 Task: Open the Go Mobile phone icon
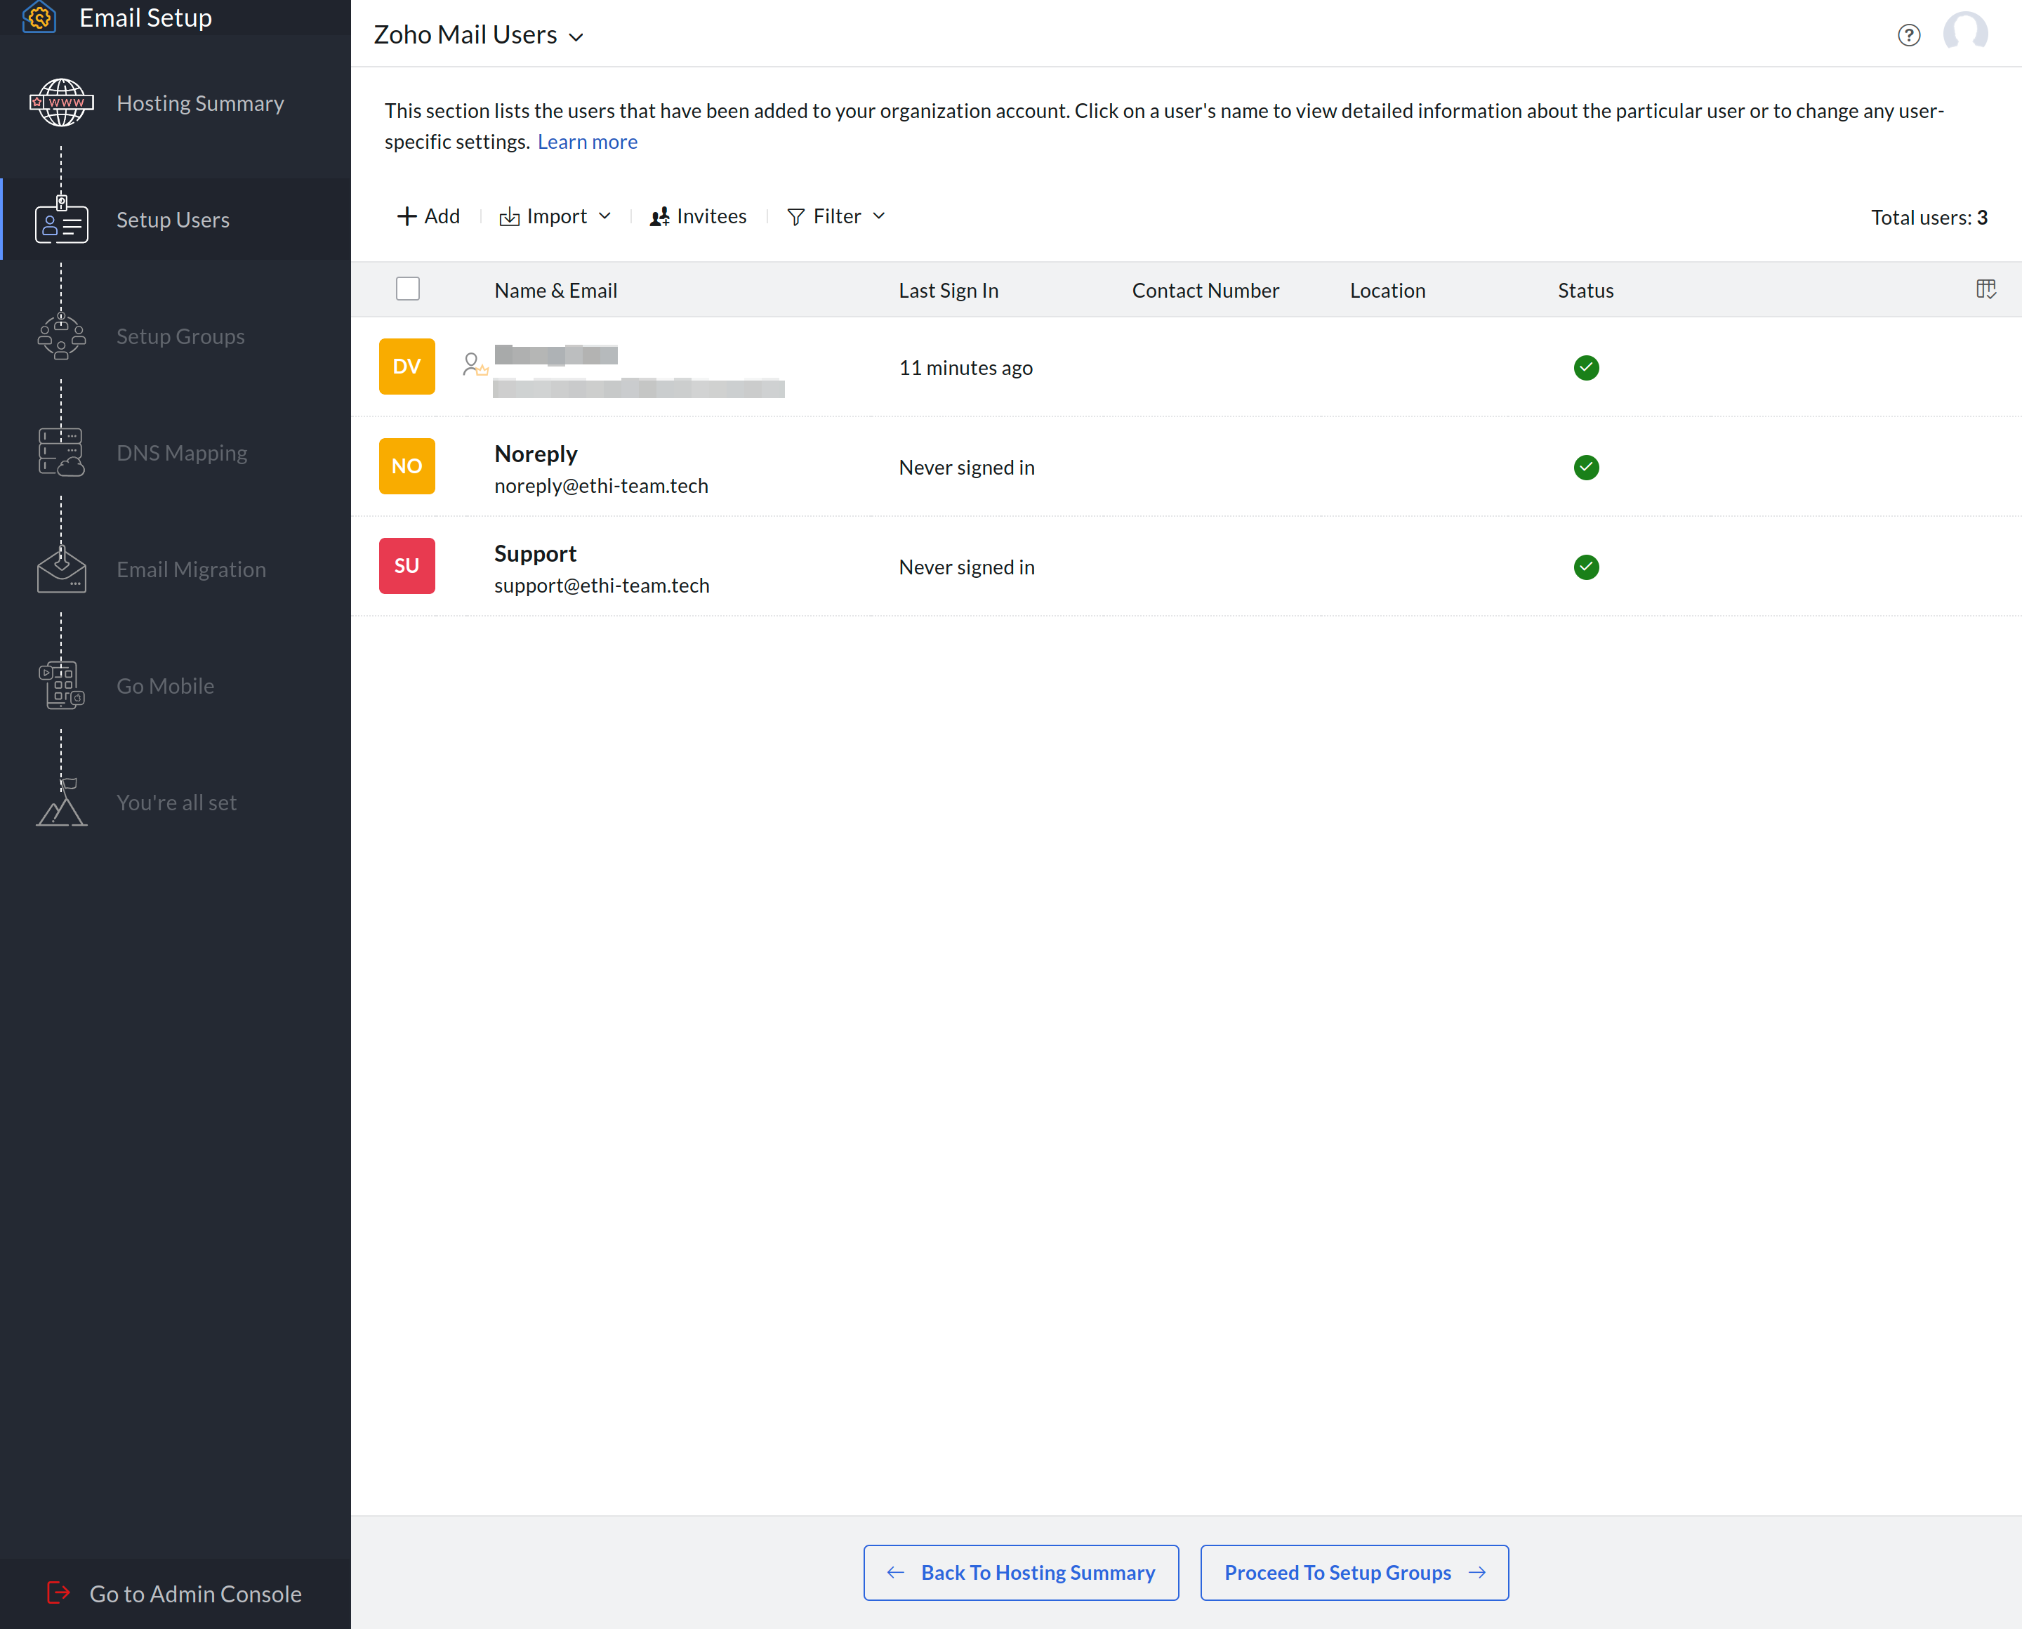point(61,685)
